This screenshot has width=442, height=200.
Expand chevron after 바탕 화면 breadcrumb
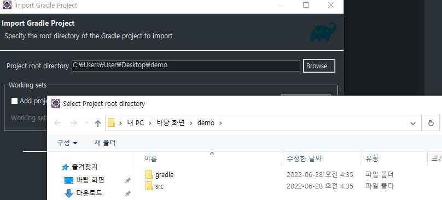pos(191,123)
